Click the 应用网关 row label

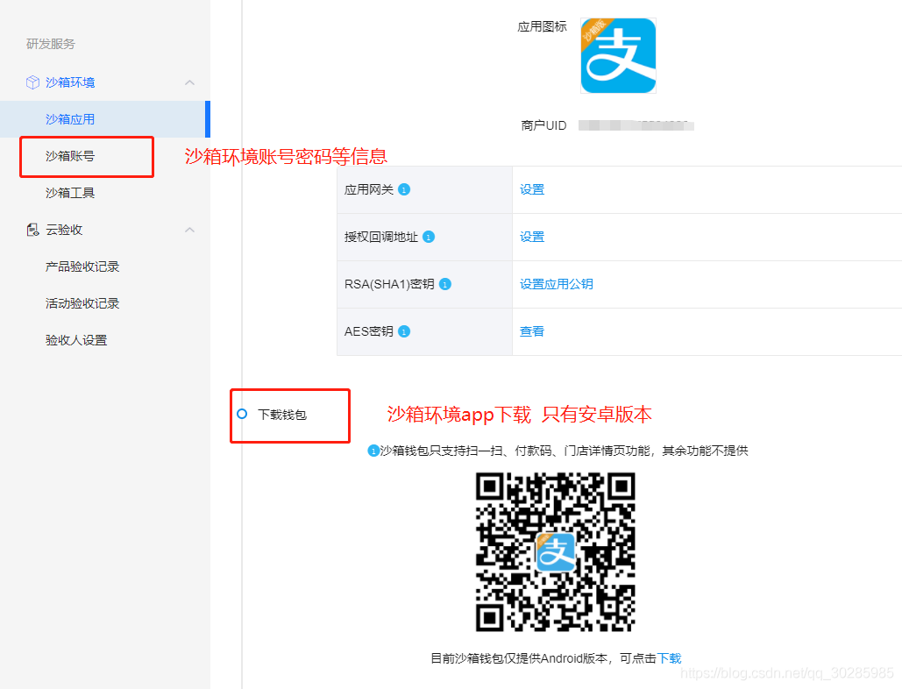click(x=369, y=190)
